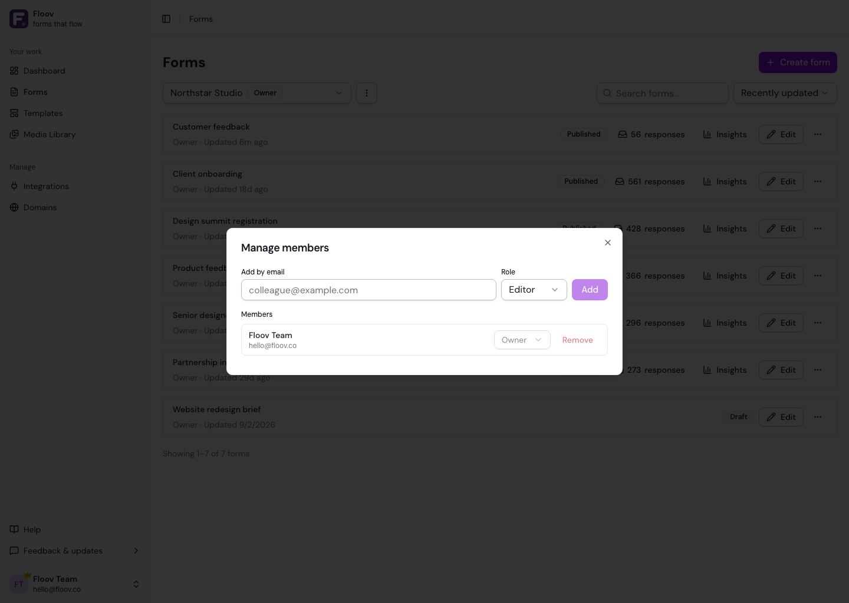
Task: Edit the Website redesign brief form
Action: (x=781, y=417)
